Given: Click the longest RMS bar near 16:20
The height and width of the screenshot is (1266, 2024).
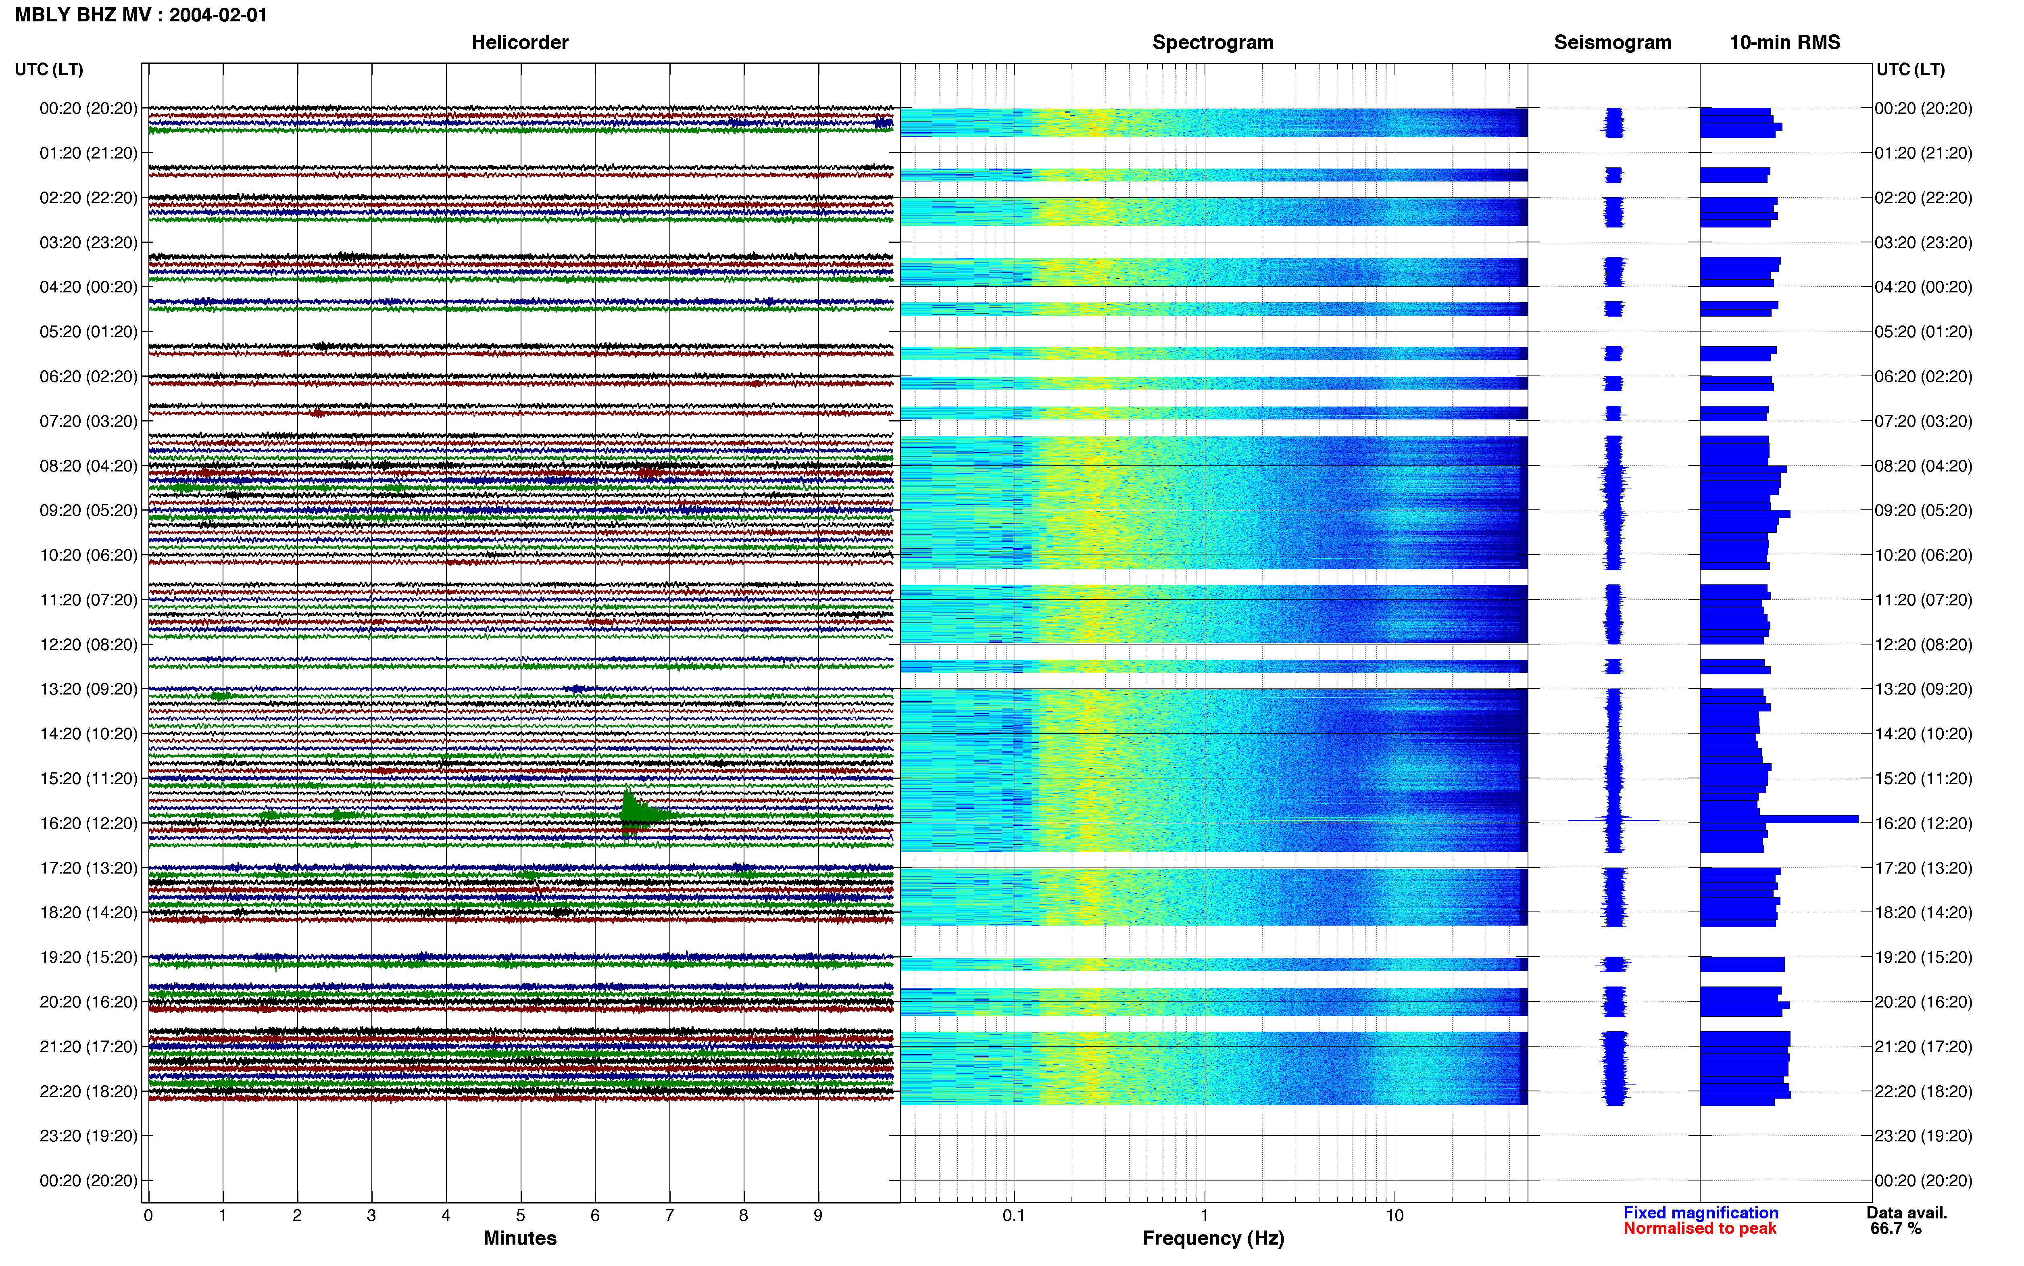Looking at the screenshot, I should (x=1779, y=819).
